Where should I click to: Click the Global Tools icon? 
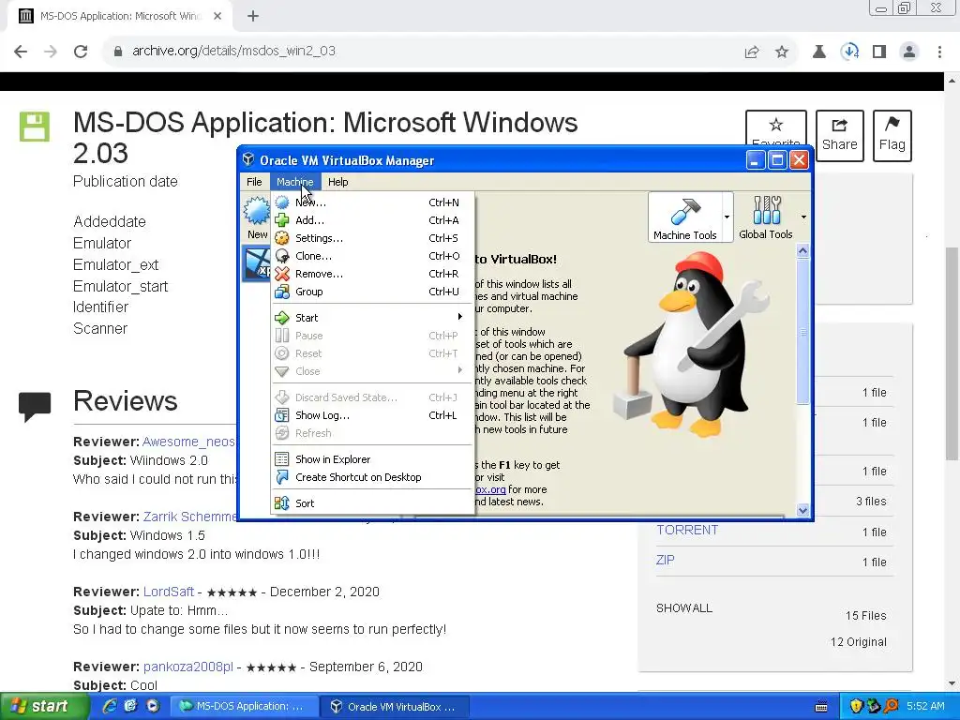point(767,211)
